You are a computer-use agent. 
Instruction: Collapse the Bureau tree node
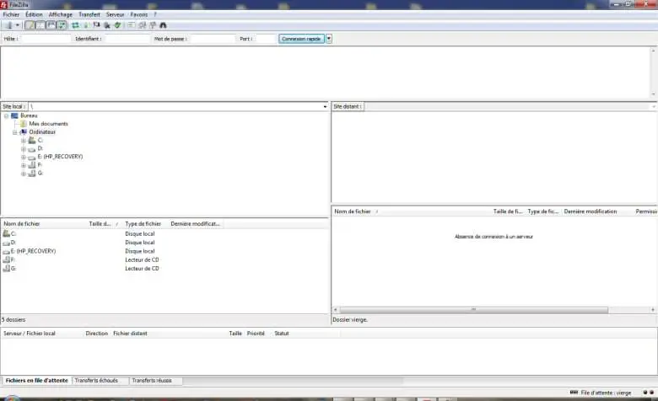pos(6,115)
